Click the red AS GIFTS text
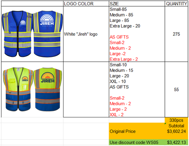The height and width of the screenshot is (146, 189). point(119,37)
